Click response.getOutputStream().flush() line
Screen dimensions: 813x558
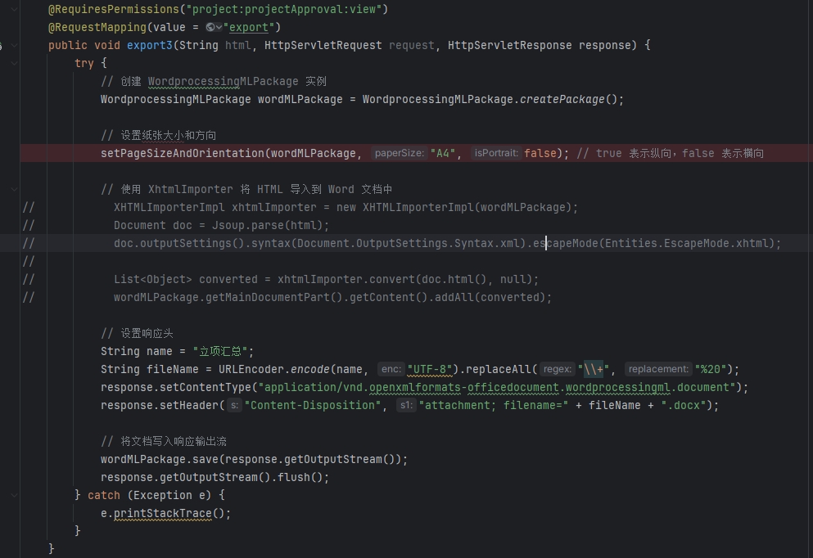tap(215, 477)
